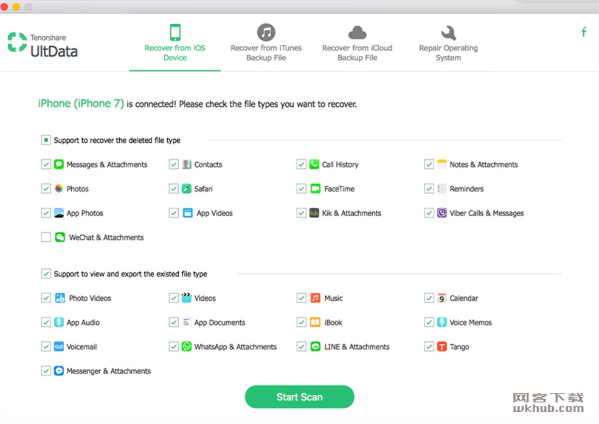
Task: Click the Tenorshare UltData logo
Action: pyautogui.click(x=43, y=45)
